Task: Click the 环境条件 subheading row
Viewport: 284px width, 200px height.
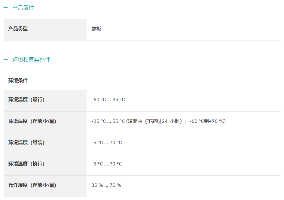Action: (x=142, y=80)
